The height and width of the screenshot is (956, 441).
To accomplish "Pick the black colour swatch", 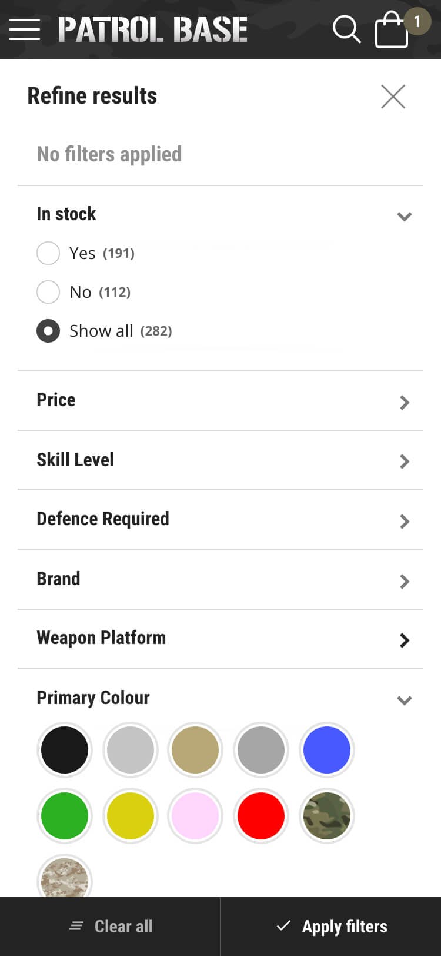I will coord(65,750).
